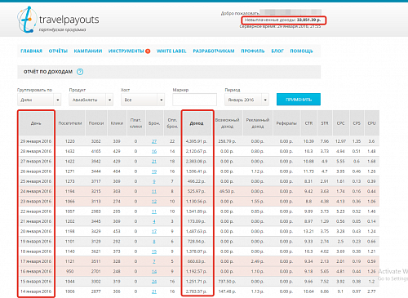
Task: Open the Главная menu item
Action: coord(31,51)
